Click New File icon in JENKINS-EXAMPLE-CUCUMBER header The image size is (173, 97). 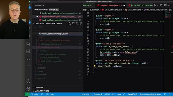70,23
